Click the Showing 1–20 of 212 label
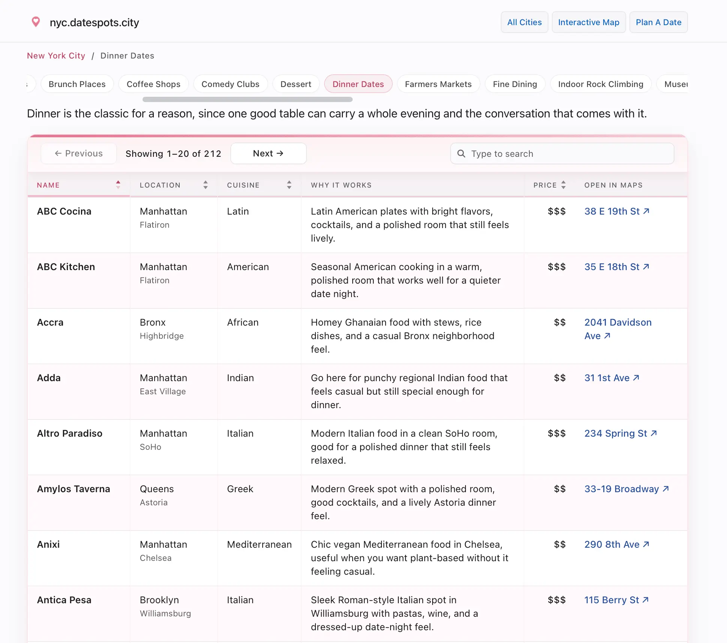This screenshot has width=727, height=643. [x=173, y=153]
